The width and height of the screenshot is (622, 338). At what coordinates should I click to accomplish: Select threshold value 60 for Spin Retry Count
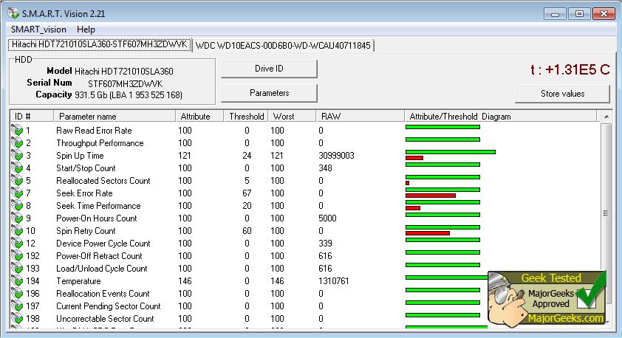pos(247,230)
